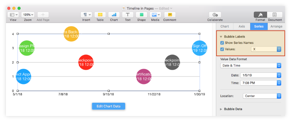Click the Collaborate icon
This screenshot has width=291, height=122.
[x=215, y=15]
